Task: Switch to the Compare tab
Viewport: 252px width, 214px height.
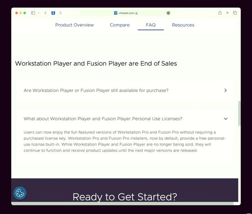Action: point(120,25)
